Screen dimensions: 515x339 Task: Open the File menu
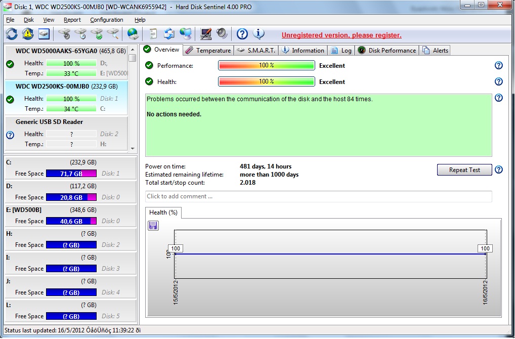[x=10, y=20]
